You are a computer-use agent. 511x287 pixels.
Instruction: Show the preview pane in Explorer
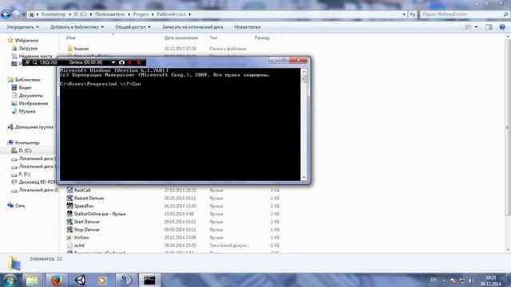(489, 27)
